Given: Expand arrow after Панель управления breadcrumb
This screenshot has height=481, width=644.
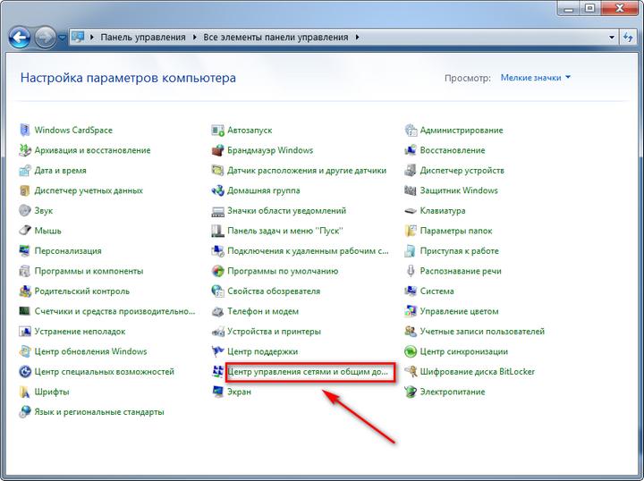Looking at the screenshot, I should coord(195,38).
